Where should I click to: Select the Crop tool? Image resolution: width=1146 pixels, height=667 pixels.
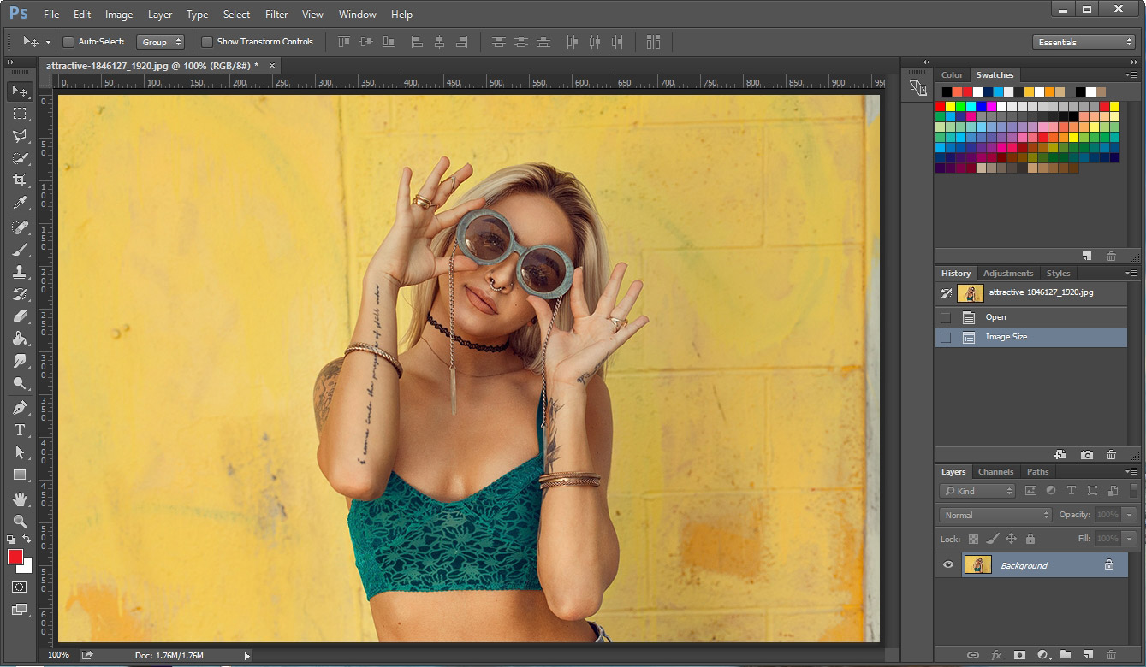[x=20, y=180]
